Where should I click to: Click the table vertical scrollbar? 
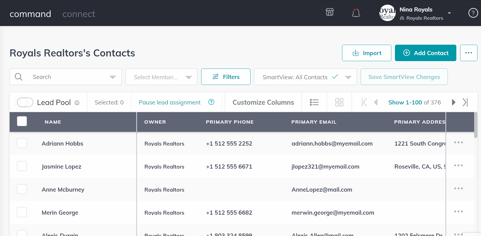point(476,125)
